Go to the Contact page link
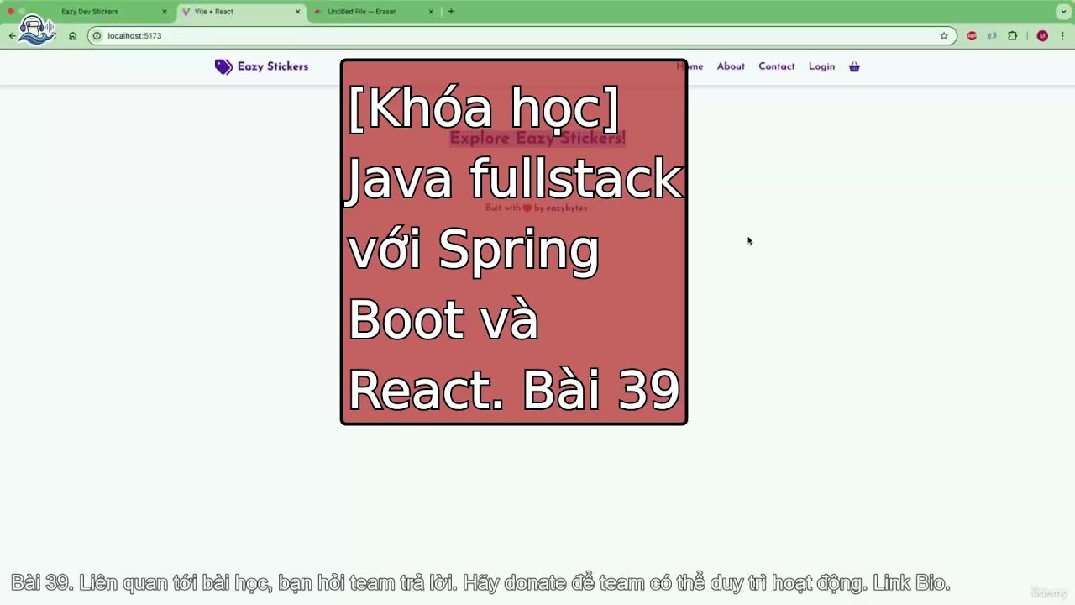Screen dimensions: 1075x605 click(777, 66)
